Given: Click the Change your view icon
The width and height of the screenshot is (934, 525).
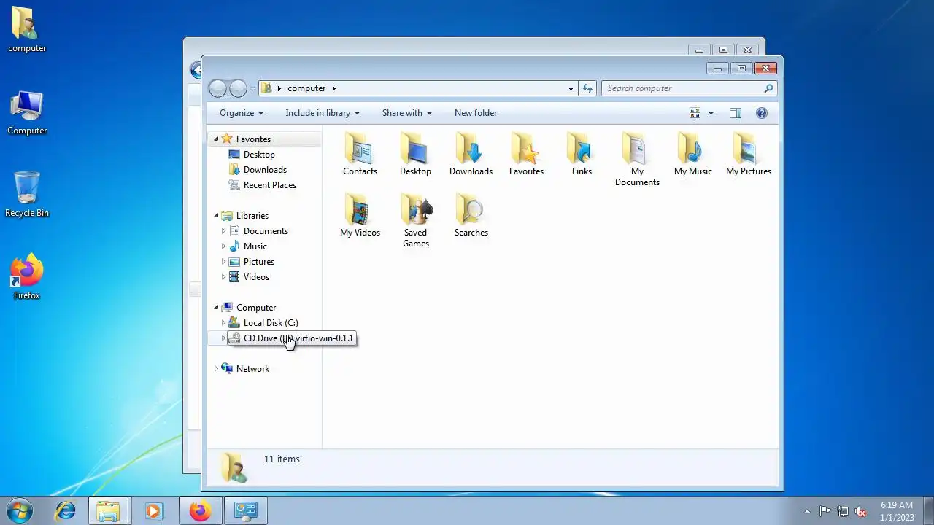Looking at the screenshot, I should [x=695, y=113].
